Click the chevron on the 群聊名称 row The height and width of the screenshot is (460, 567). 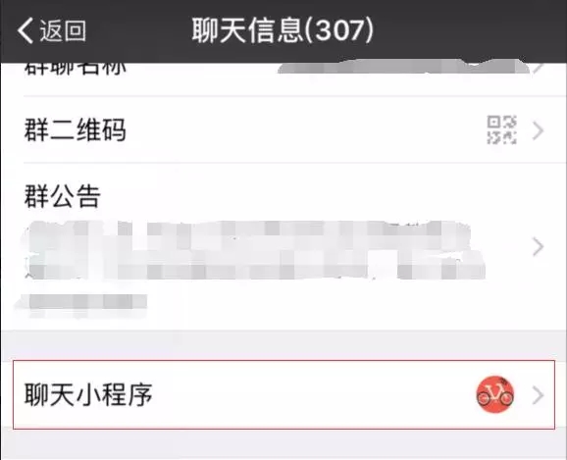click(x=539, y=68)
